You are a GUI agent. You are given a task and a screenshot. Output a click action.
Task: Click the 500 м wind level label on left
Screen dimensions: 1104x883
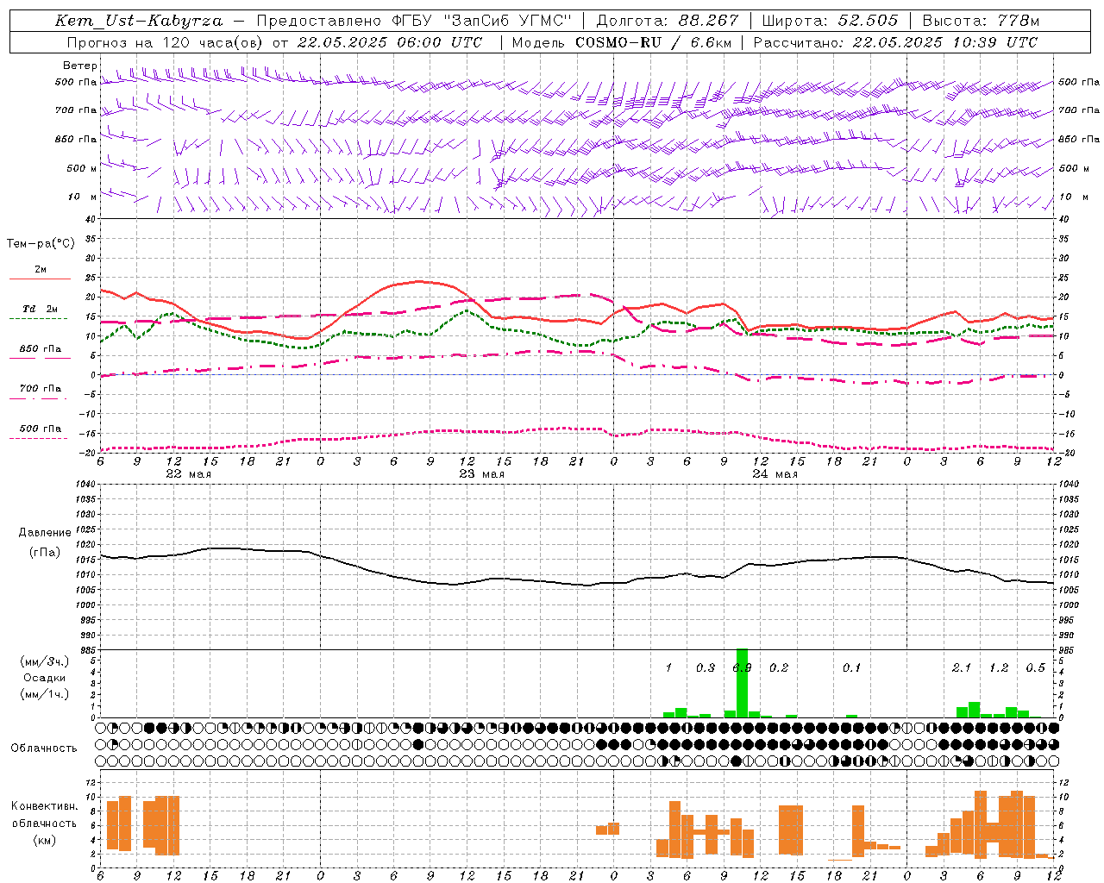(x=82, y=169)
